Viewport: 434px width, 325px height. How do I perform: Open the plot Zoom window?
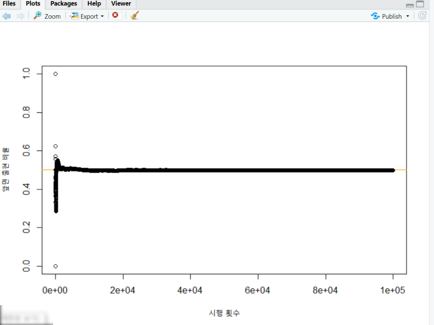tap(47, 16)
